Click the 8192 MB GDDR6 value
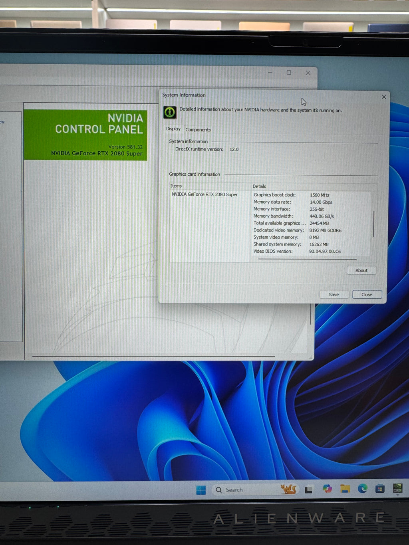The height and width of the screenshot is (545, 409). pos(325,230)
